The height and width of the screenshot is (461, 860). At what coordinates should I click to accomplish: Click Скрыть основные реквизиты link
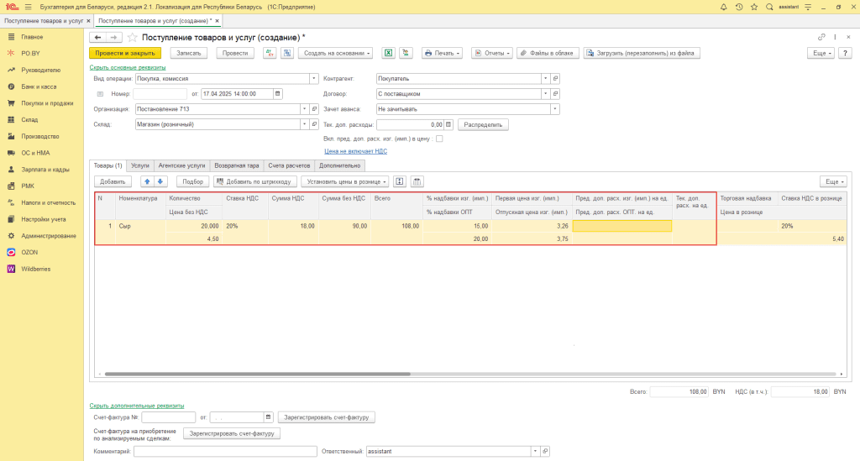pyautogui.click(x=128, y=67)
